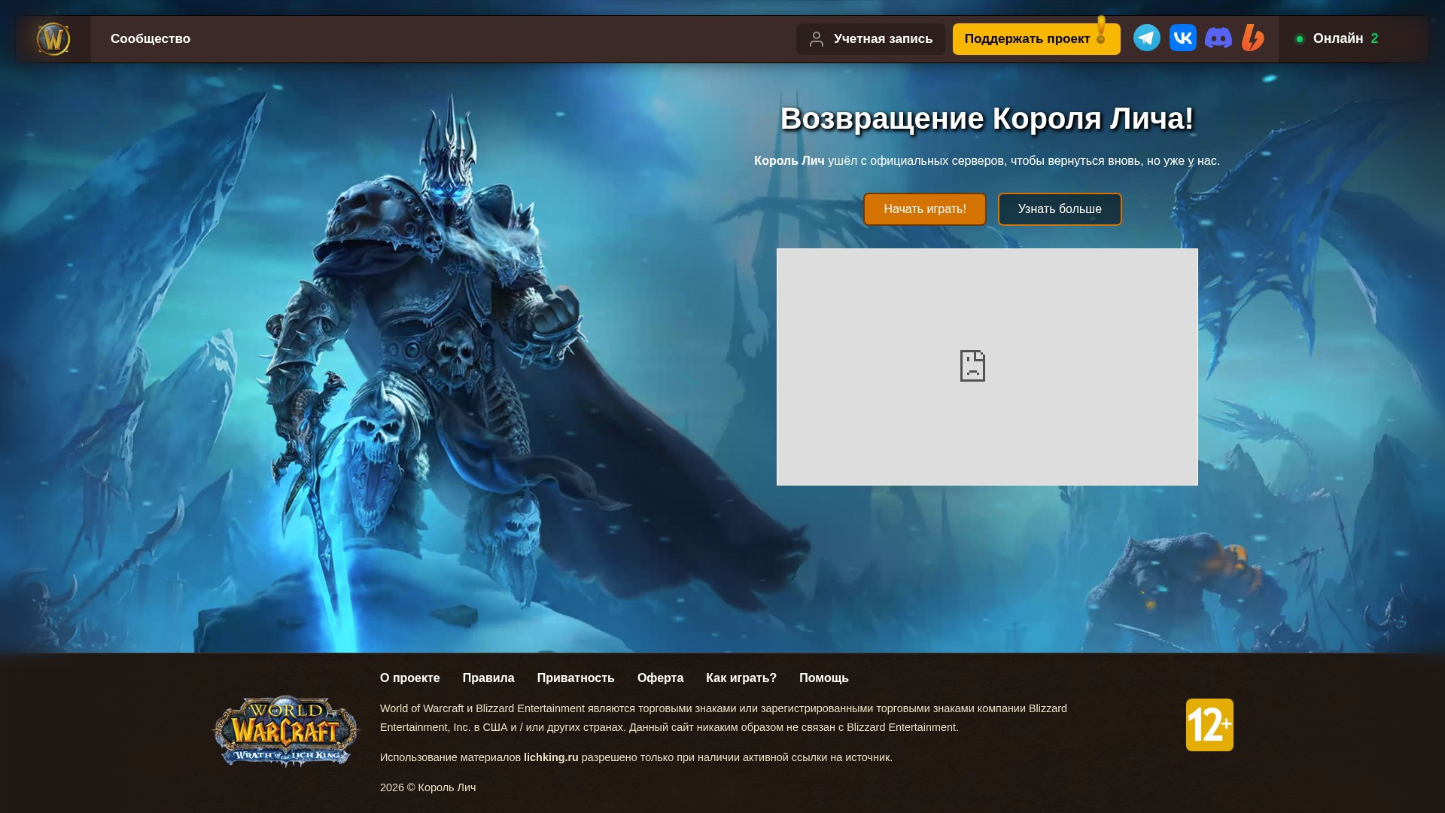Open the Telegram channel icon
Image resolution: width=1445 pixels, height=813 pixels.
[x=1147, y=38]
